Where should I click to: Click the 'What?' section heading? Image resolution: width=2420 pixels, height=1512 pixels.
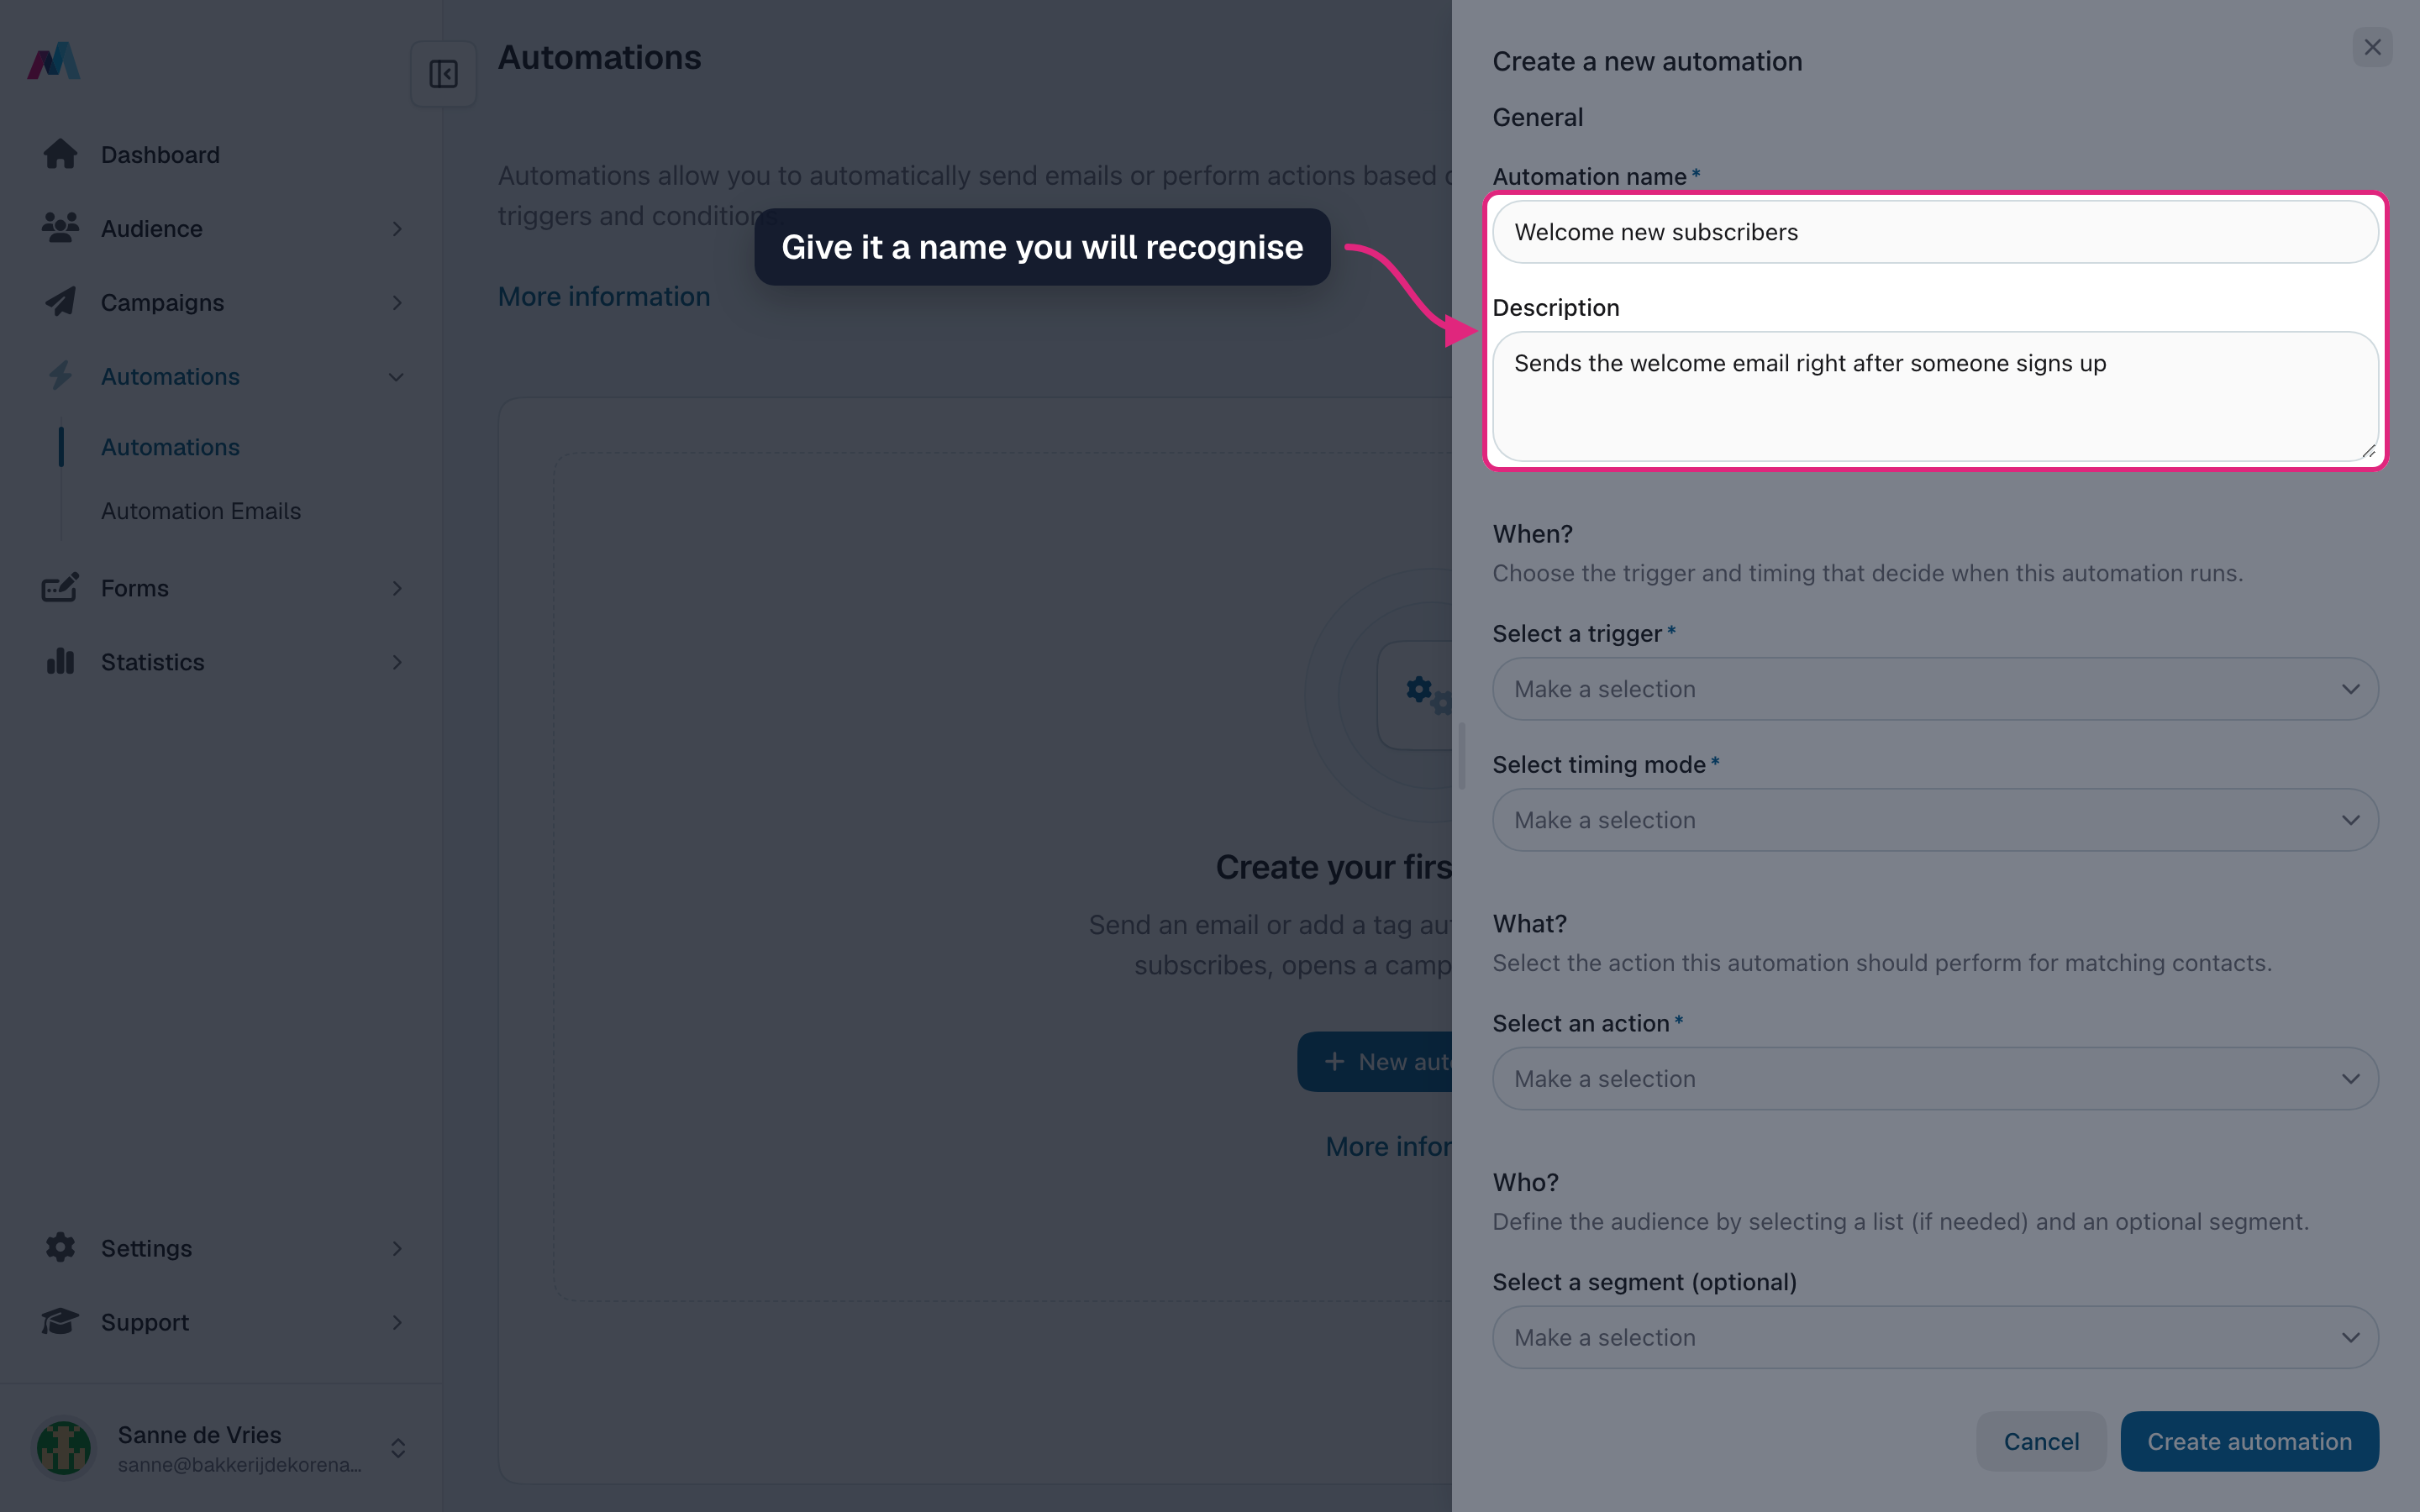[x=1529, y=923]
